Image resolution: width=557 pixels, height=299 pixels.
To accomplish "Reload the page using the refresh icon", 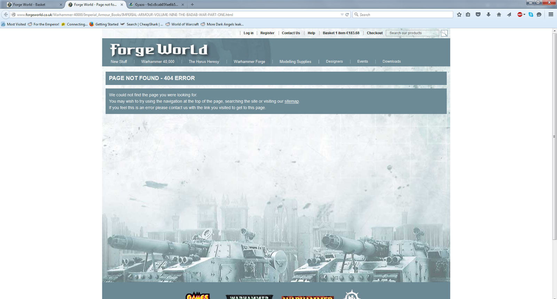I will 347,15.
